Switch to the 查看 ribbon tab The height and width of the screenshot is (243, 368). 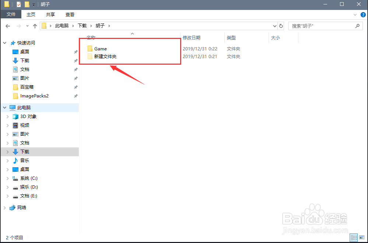pos(70,14)
